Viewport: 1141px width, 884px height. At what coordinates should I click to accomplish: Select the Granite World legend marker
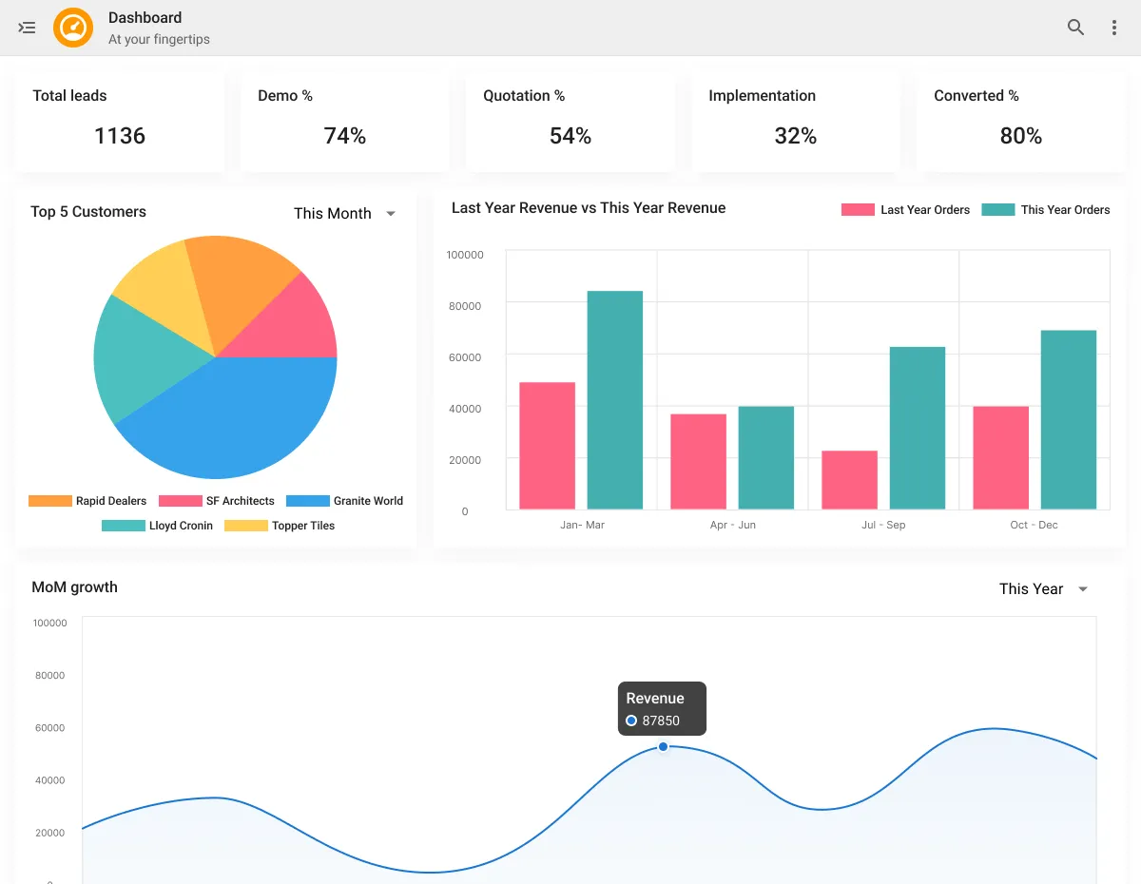pos(306,501)
